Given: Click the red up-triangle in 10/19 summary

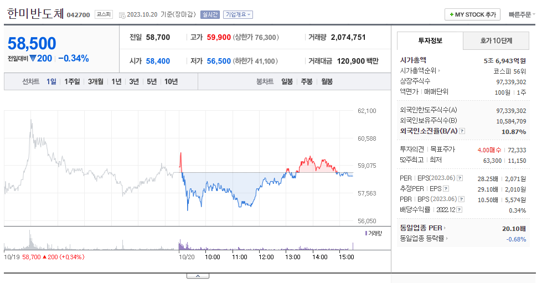Looking at the screenshot, I should click(x=44, y=257).
